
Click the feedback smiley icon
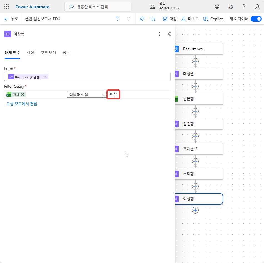coord(217,7)
